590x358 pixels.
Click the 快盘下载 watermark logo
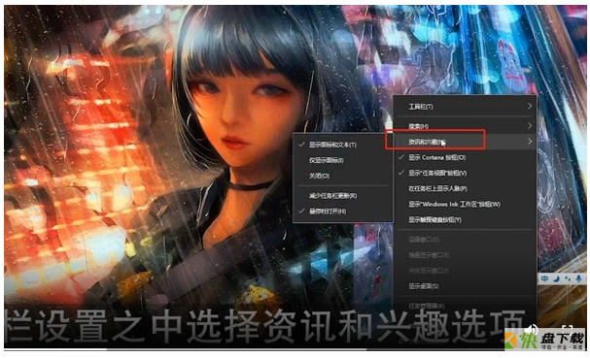click(x=544, y=340)
